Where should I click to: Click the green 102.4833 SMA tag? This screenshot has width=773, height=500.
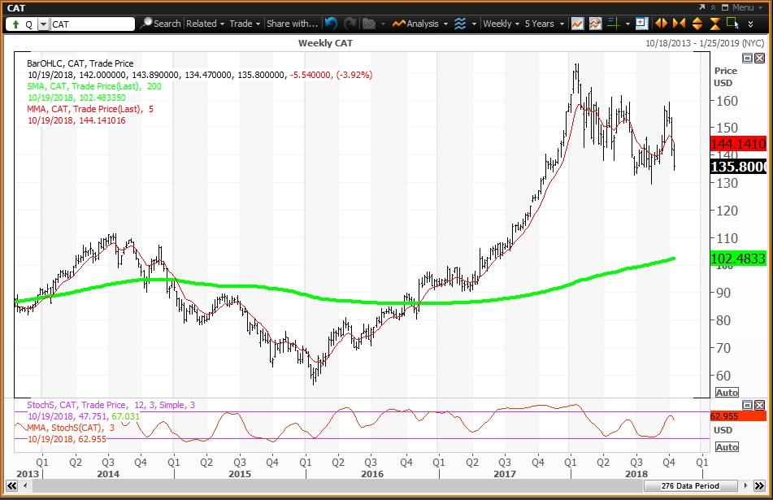pyautogui.click(x=738, y=259)
